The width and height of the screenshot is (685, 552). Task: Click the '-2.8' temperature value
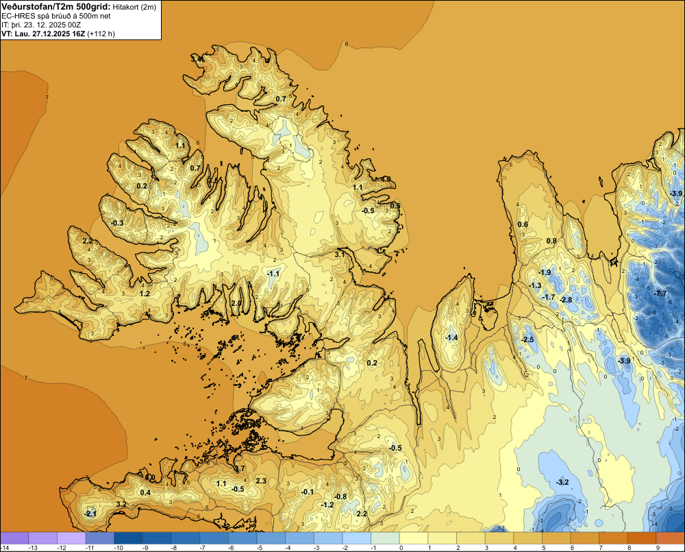pyautogui.click(x=565, y=300)
